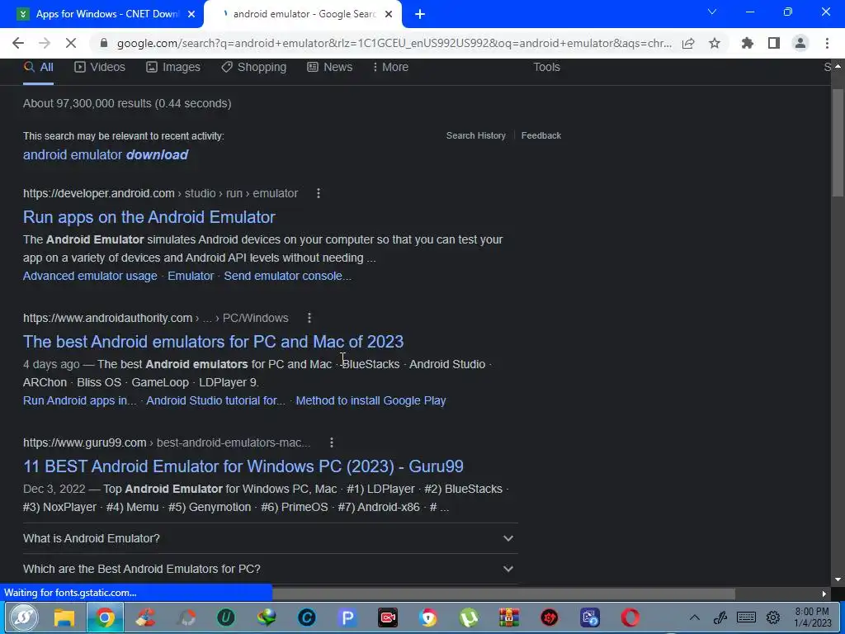845x634 pixels.
Task: Open Send emulator console sitelink
Action: (x=288, y=276)
